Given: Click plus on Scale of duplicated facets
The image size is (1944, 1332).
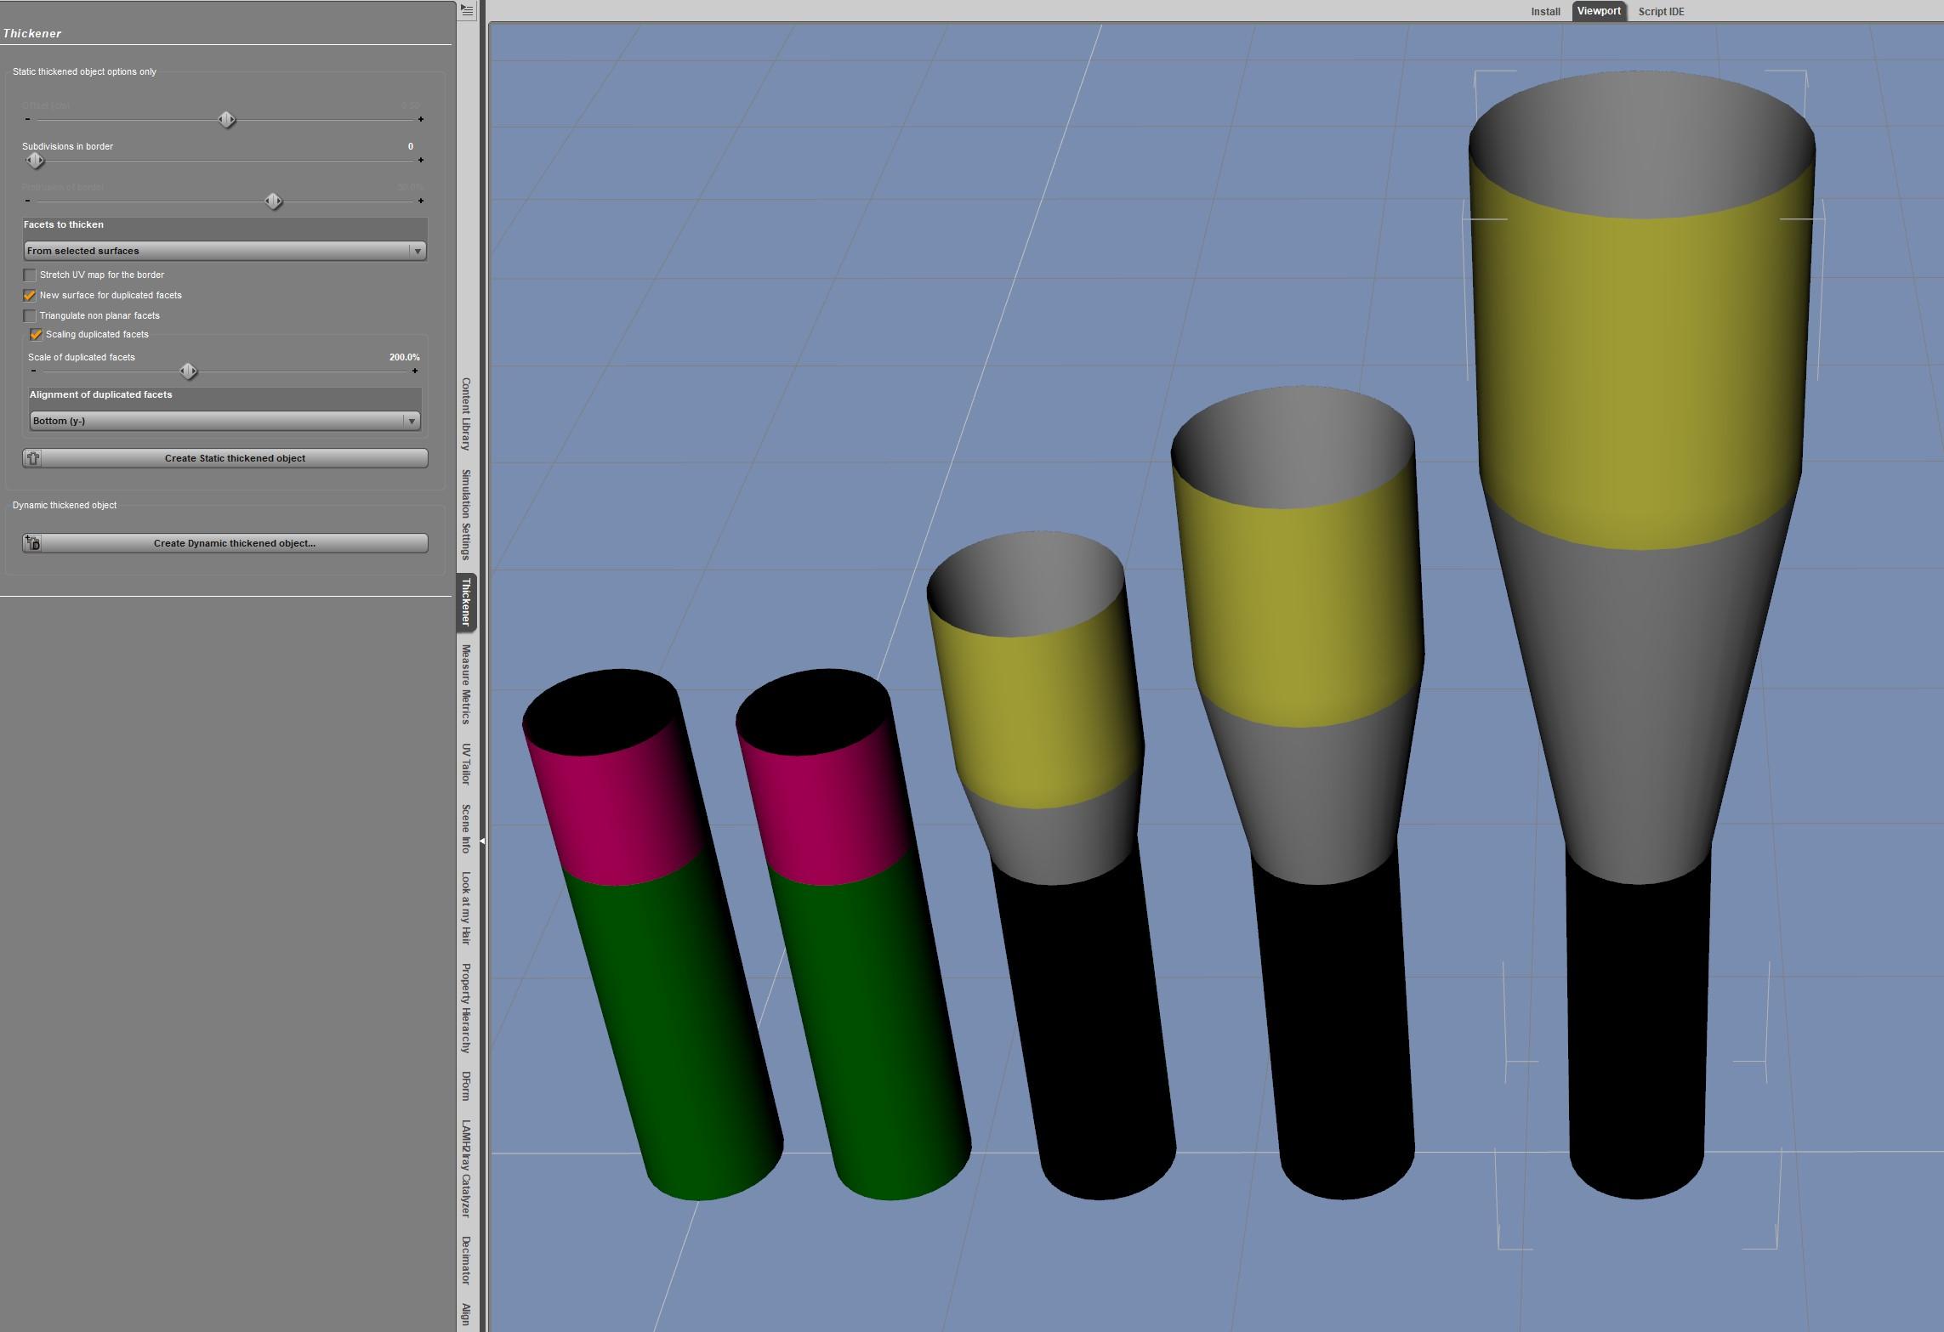Looking at the screenshot, I should 415,371.
